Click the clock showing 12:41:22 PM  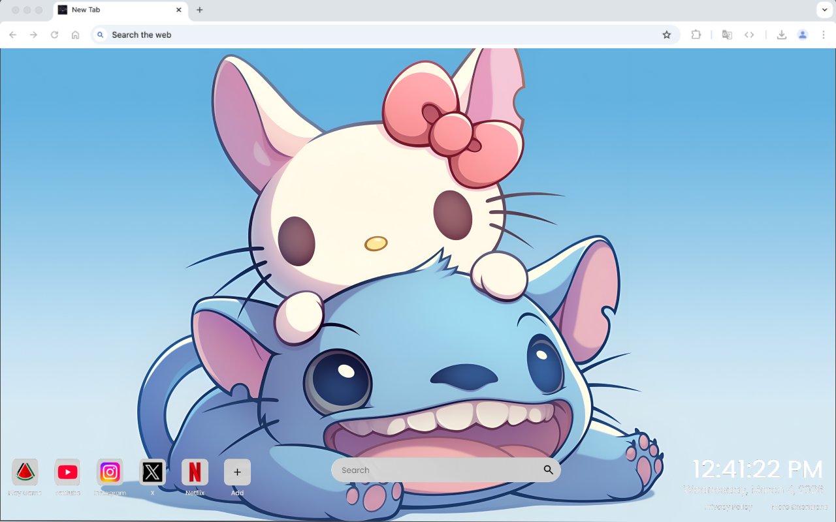click(x=758, y=470)
